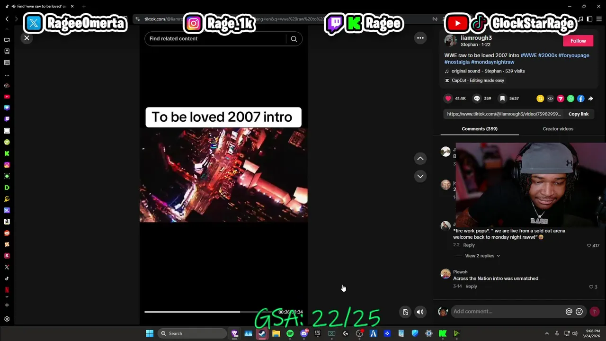Share video to Facebook
Image resolution: width=606 pixels, height=341 pixels.
click(x=580, y=99)
